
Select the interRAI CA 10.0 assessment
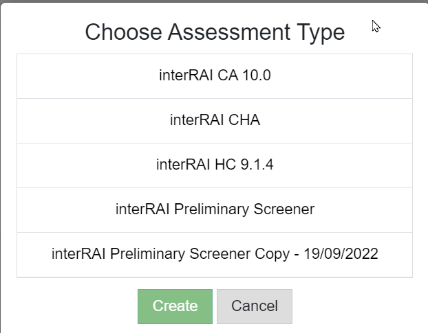pos(215,76)
